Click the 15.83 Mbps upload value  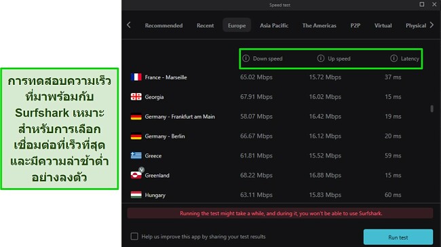pos(325,195)
